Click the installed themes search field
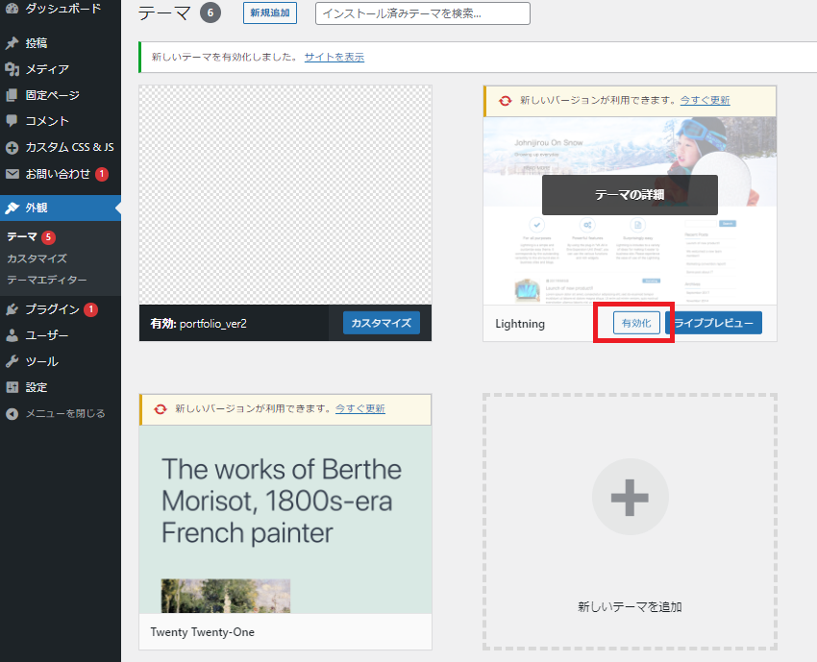Viewport: 817px width, 662px height. [x=422, y=13]
